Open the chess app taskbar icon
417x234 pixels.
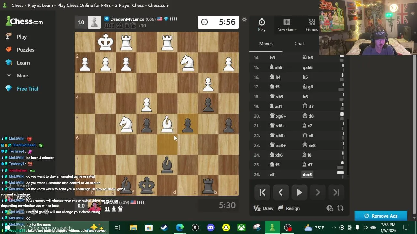(272, 227)
